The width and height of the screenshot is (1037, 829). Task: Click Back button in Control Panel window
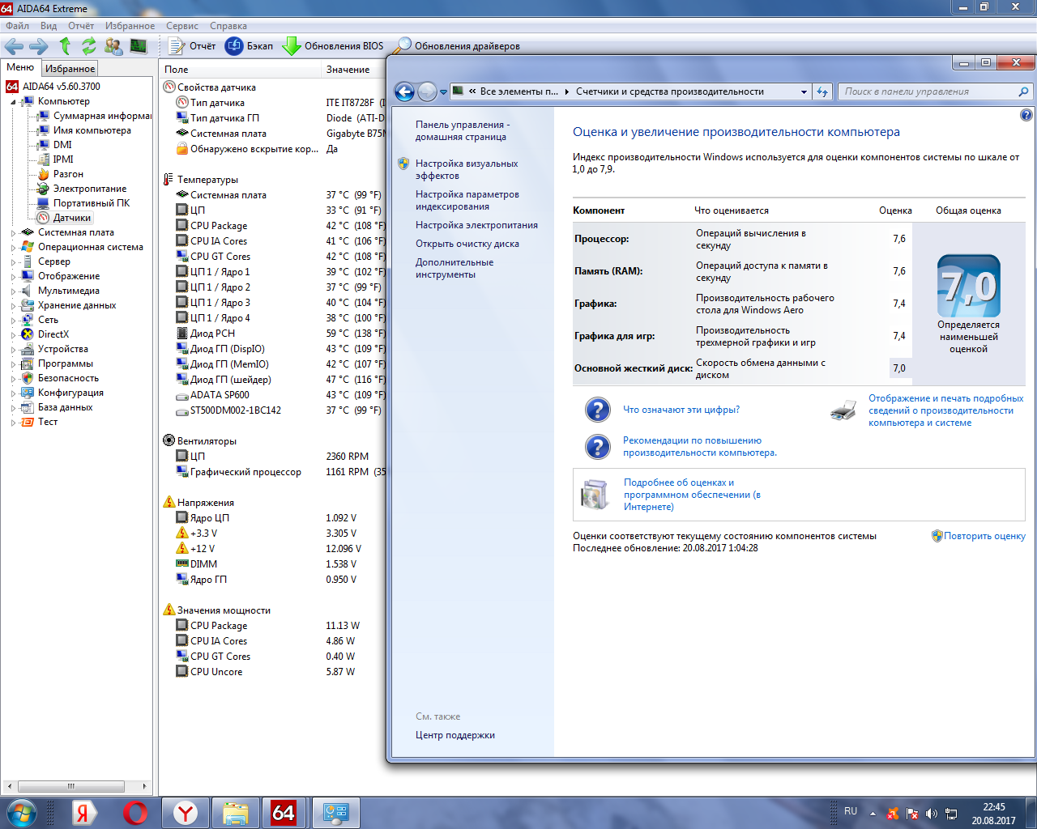pos(405,91)
